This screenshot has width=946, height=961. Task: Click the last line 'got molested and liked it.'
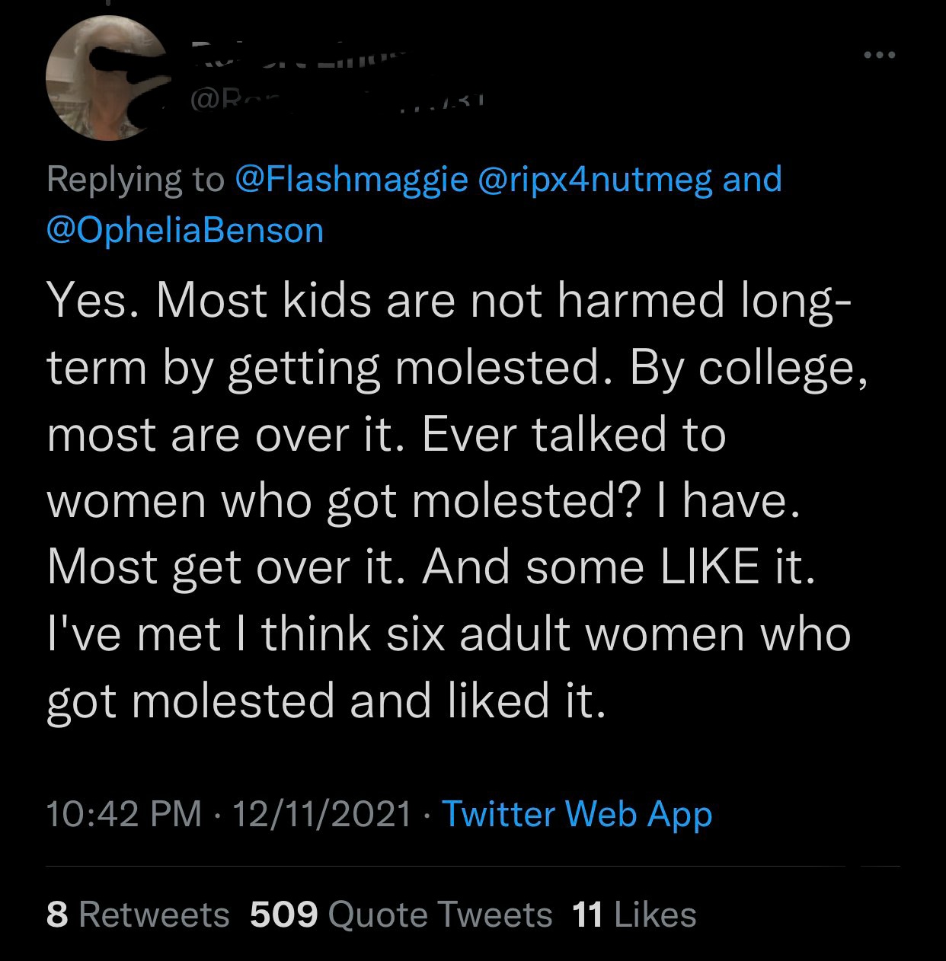click(327, 701)
